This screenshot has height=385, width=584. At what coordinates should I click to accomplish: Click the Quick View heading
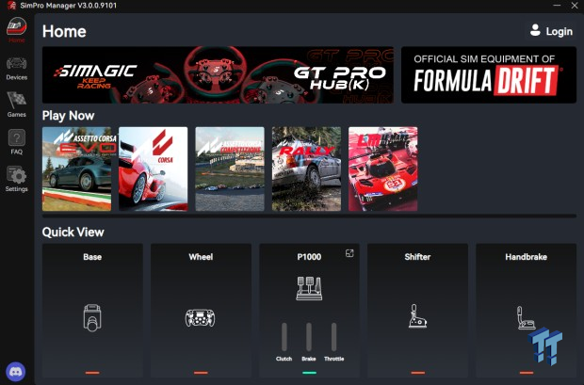tap(73, 233)
